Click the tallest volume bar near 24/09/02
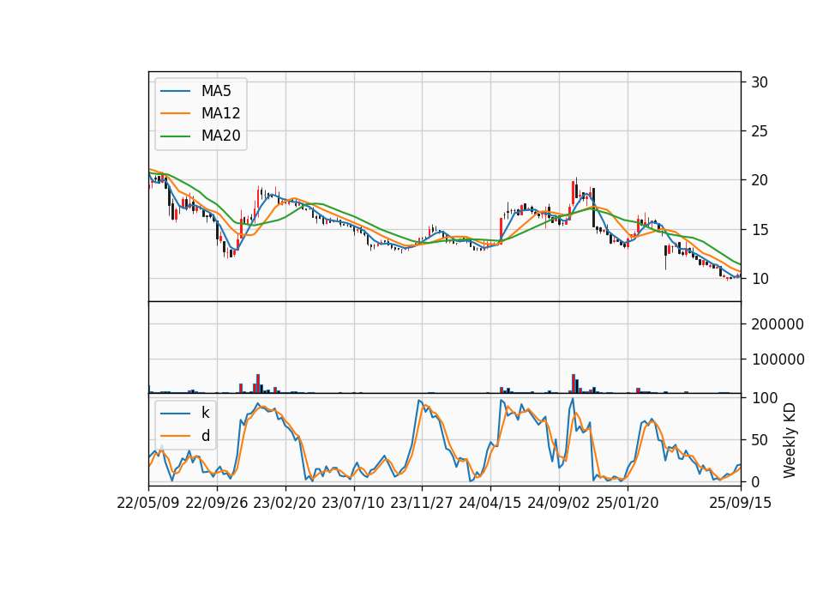Viewport: 823px width, 592px height. [574, 384]
